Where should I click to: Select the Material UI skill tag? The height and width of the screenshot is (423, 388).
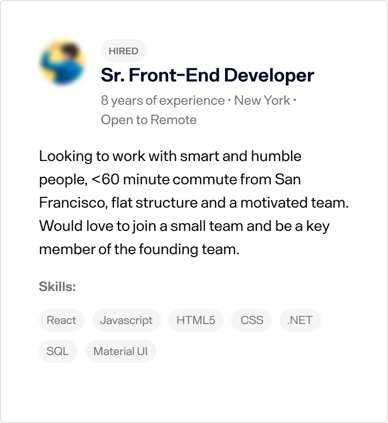pyautogui.click(x=121, y=351)
